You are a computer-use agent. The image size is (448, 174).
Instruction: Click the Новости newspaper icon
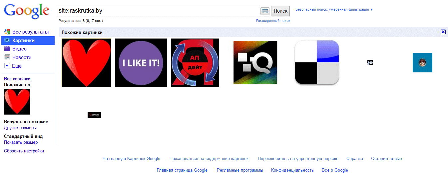pos(7,57)
